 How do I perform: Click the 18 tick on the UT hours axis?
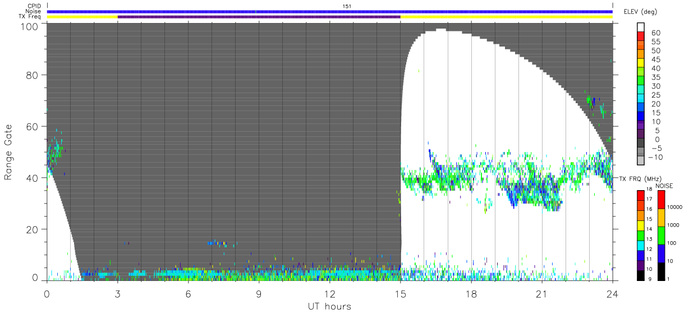pos(471,293)
